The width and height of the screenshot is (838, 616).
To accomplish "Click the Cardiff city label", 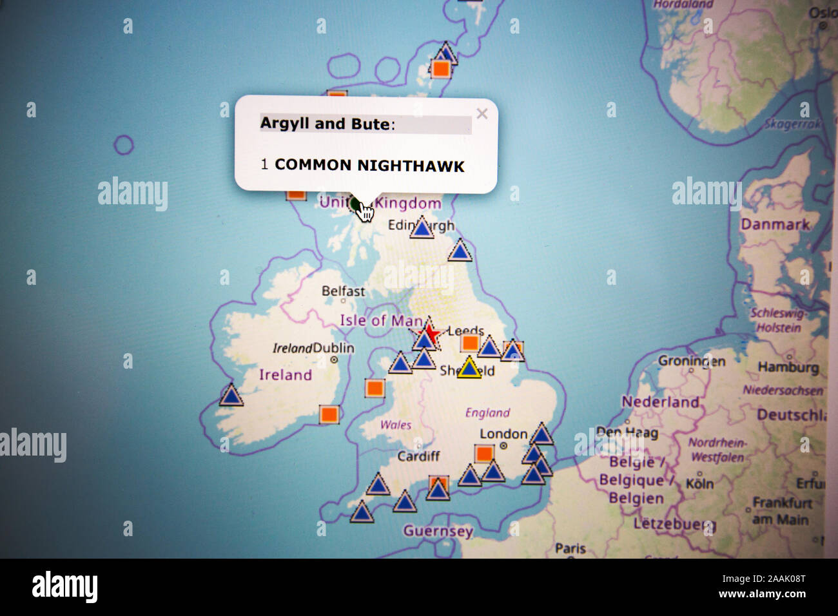I will click(x=418, y=456).
